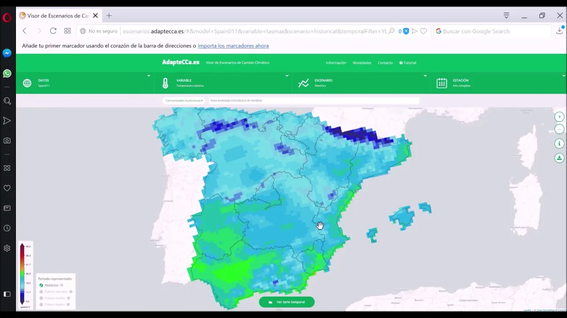Click the ESCENARIO line chart icon
Viewport: 567px width, 318px height.
tap(303, 83)
